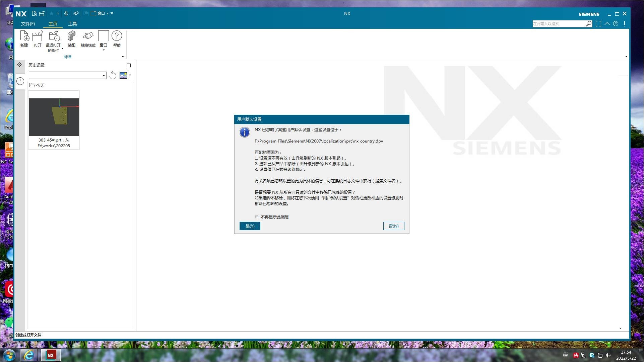The width and height of the screenshot is (644, 362).
Task: Open the 帮助 help ribbon icon
Action: pos(117,39)
